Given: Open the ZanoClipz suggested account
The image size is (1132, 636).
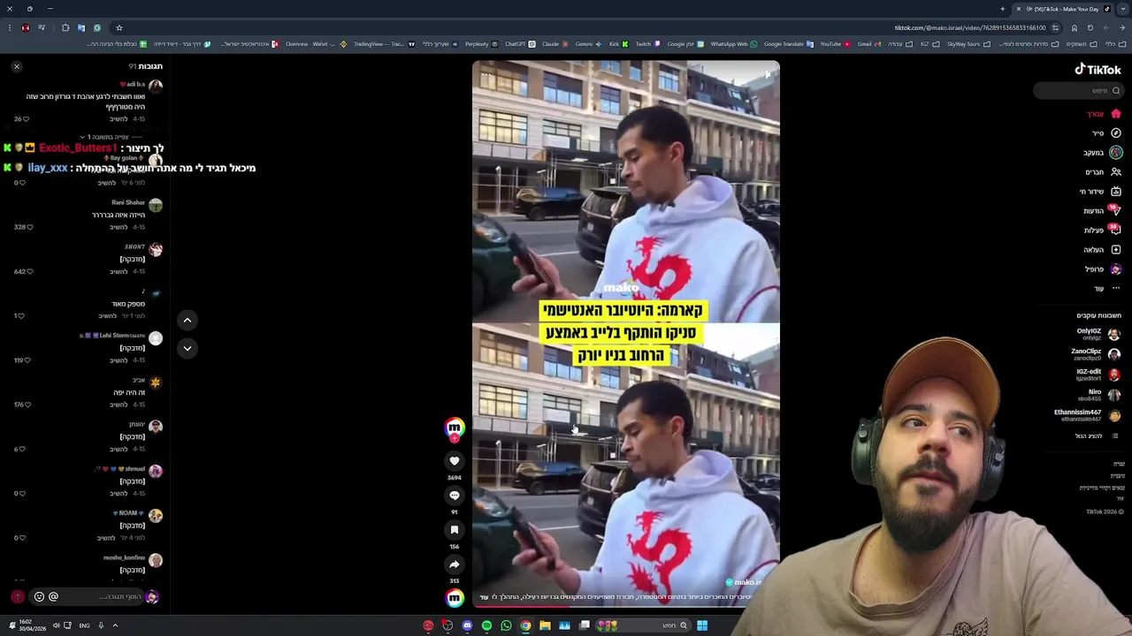Looking at the screenshot, I should [1096, 354].
